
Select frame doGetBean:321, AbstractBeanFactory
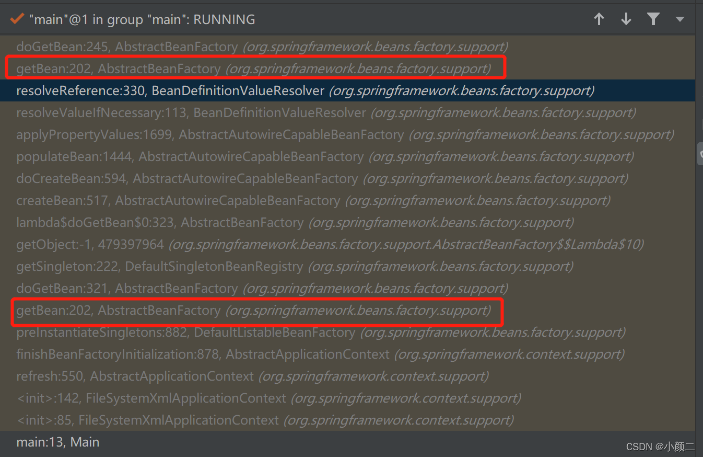point(347,288)
